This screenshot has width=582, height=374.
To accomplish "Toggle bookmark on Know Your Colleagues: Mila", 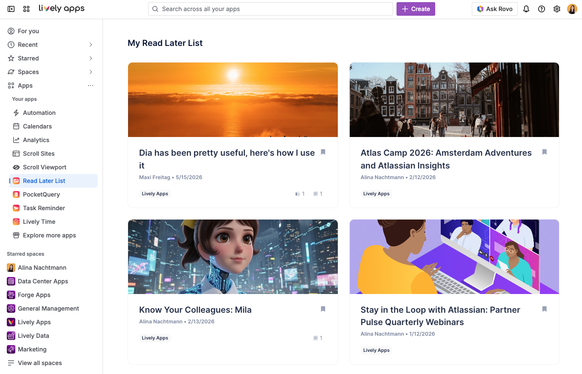I will [x=323, y=309].
